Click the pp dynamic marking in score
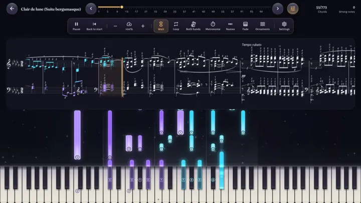 [x=243, y=76]
